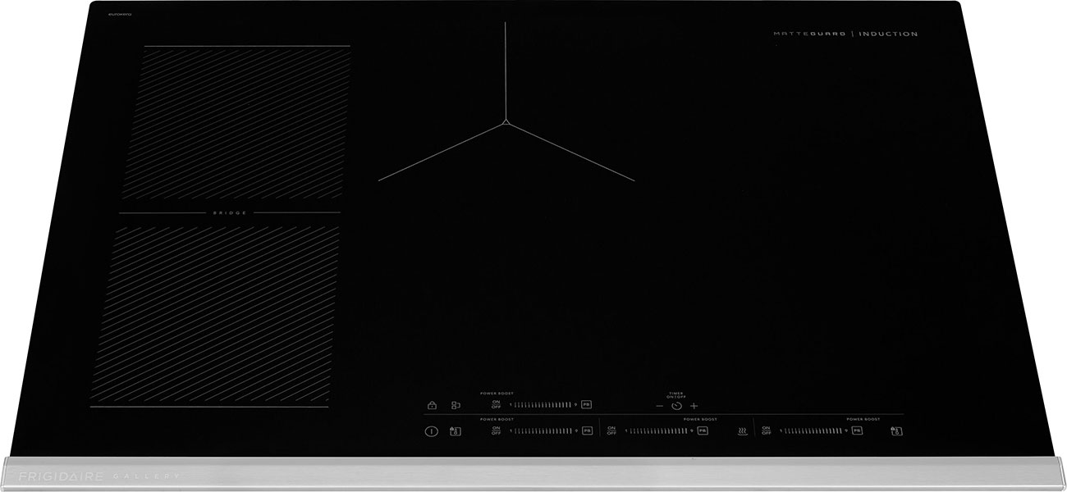Tap the timer clock icon
This screenshot has height=492, width=1067.
pyautogui.click(x=676, y=406)
